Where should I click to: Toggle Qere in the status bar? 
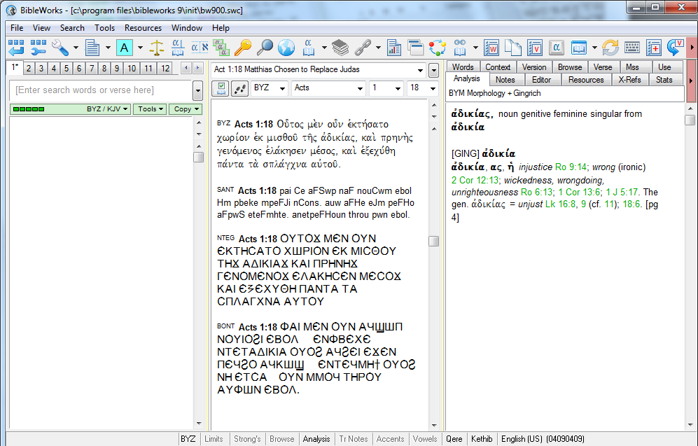pos(454,439)
